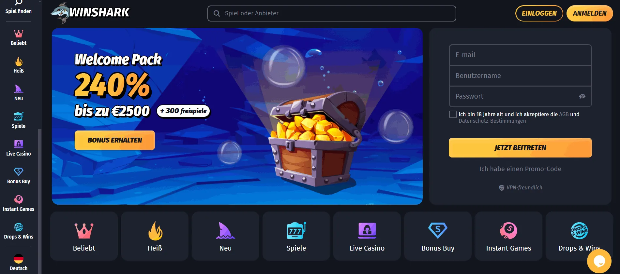Open the Spiele category tile
The height and width of the screenshot is (274, 620).
coord(296,236)
